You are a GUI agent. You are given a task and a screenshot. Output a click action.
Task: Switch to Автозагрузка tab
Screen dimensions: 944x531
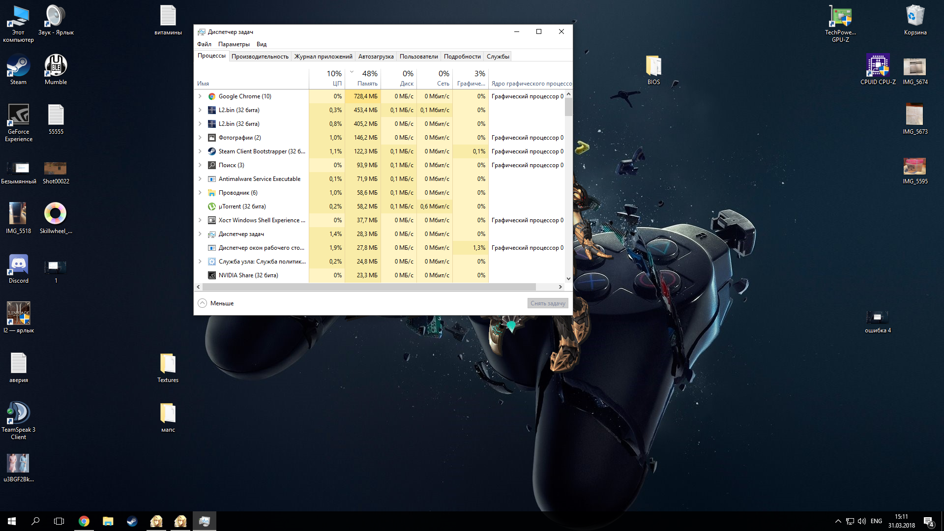coord(376,57)
